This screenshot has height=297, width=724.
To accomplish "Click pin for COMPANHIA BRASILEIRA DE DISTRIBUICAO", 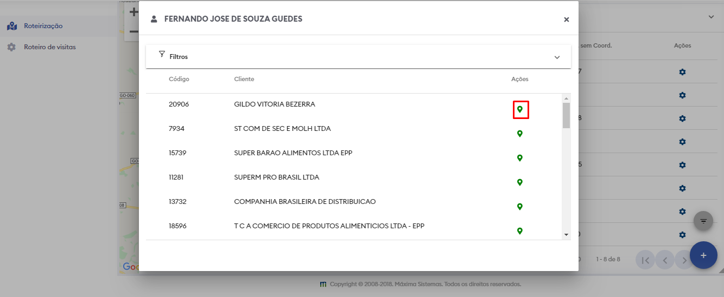I will (520, 207).
